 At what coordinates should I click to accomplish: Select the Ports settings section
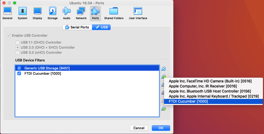coord(95,14)
